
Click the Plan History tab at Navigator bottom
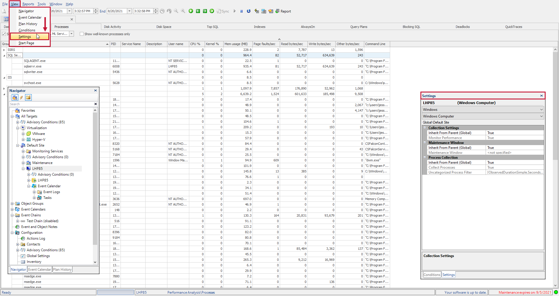click(62, 269)
